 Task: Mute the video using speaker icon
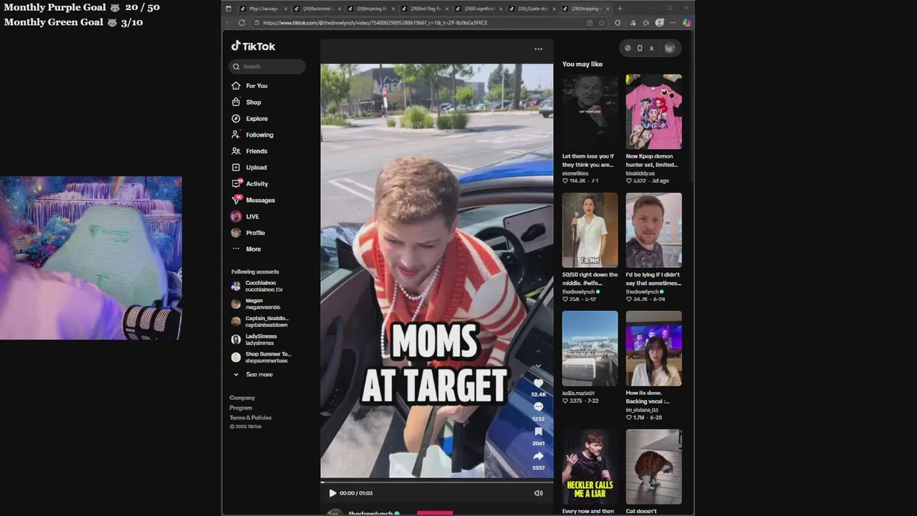pyautogui.click(x=538, y=493)
